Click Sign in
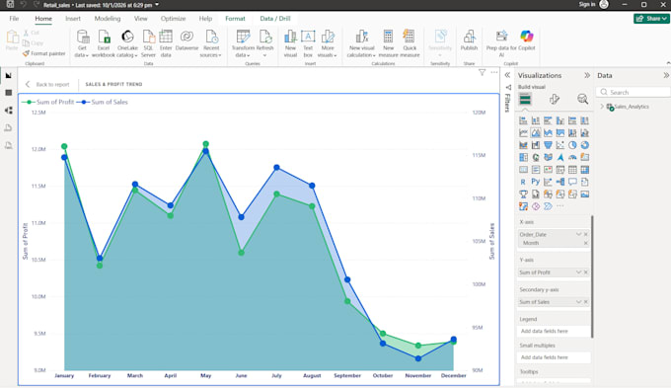This screenshot has height=388, width=671. (x=587, y=4)
